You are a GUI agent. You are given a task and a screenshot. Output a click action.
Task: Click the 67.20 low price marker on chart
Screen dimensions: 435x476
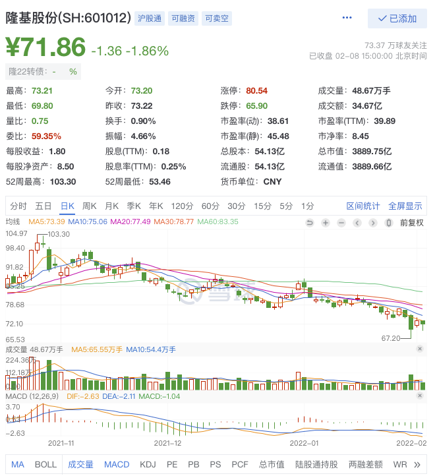coord(391,338)
